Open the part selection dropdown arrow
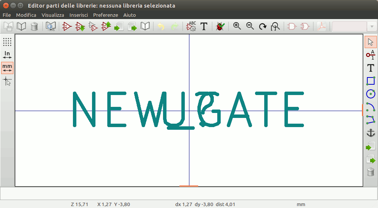 (x=372, y=26)
